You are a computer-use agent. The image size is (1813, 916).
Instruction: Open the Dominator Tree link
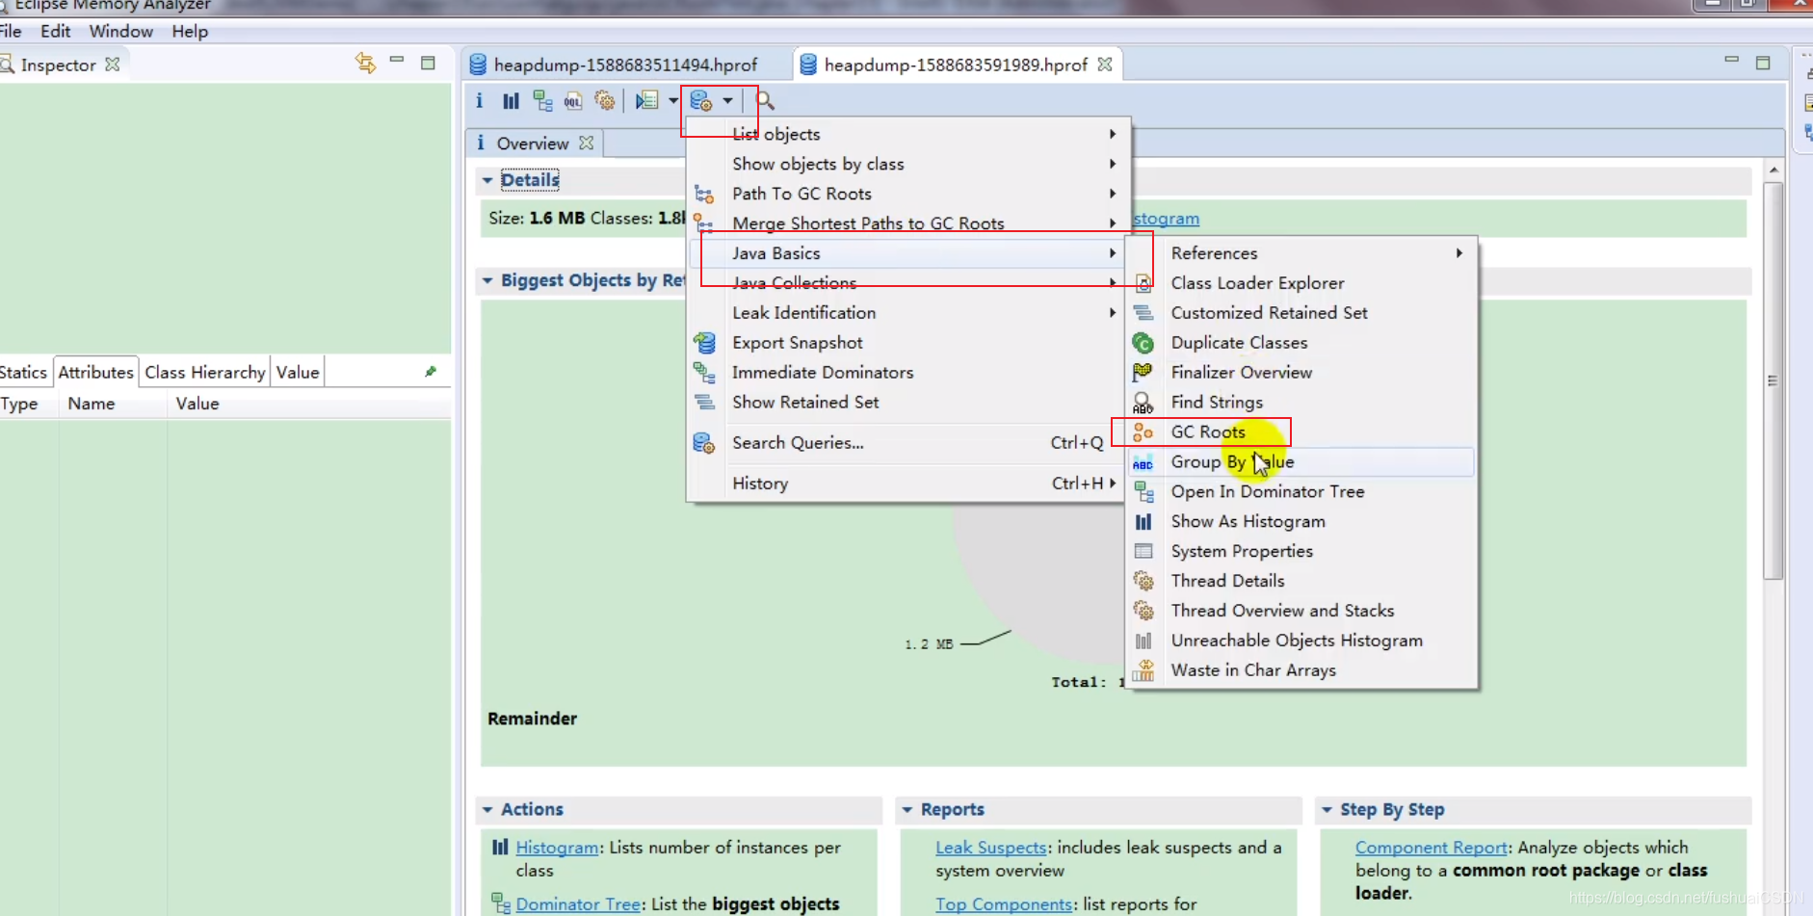pyautogui.click(x=578, y=904)
